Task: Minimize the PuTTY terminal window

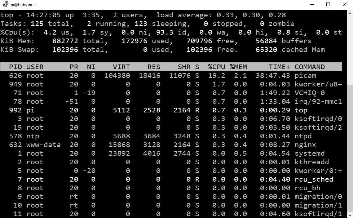Action: pos(312,5)
